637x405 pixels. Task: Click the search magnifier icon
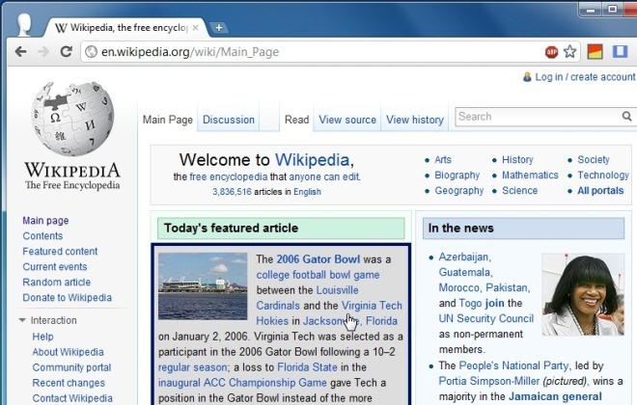(x=626, y=117)
